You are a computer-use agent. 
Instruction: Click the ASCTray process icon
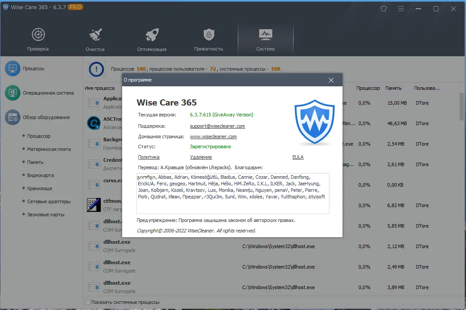[94, 123]
